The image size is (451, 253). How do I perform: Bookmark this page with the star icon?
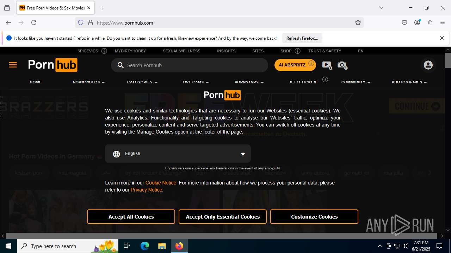point(358,22)
